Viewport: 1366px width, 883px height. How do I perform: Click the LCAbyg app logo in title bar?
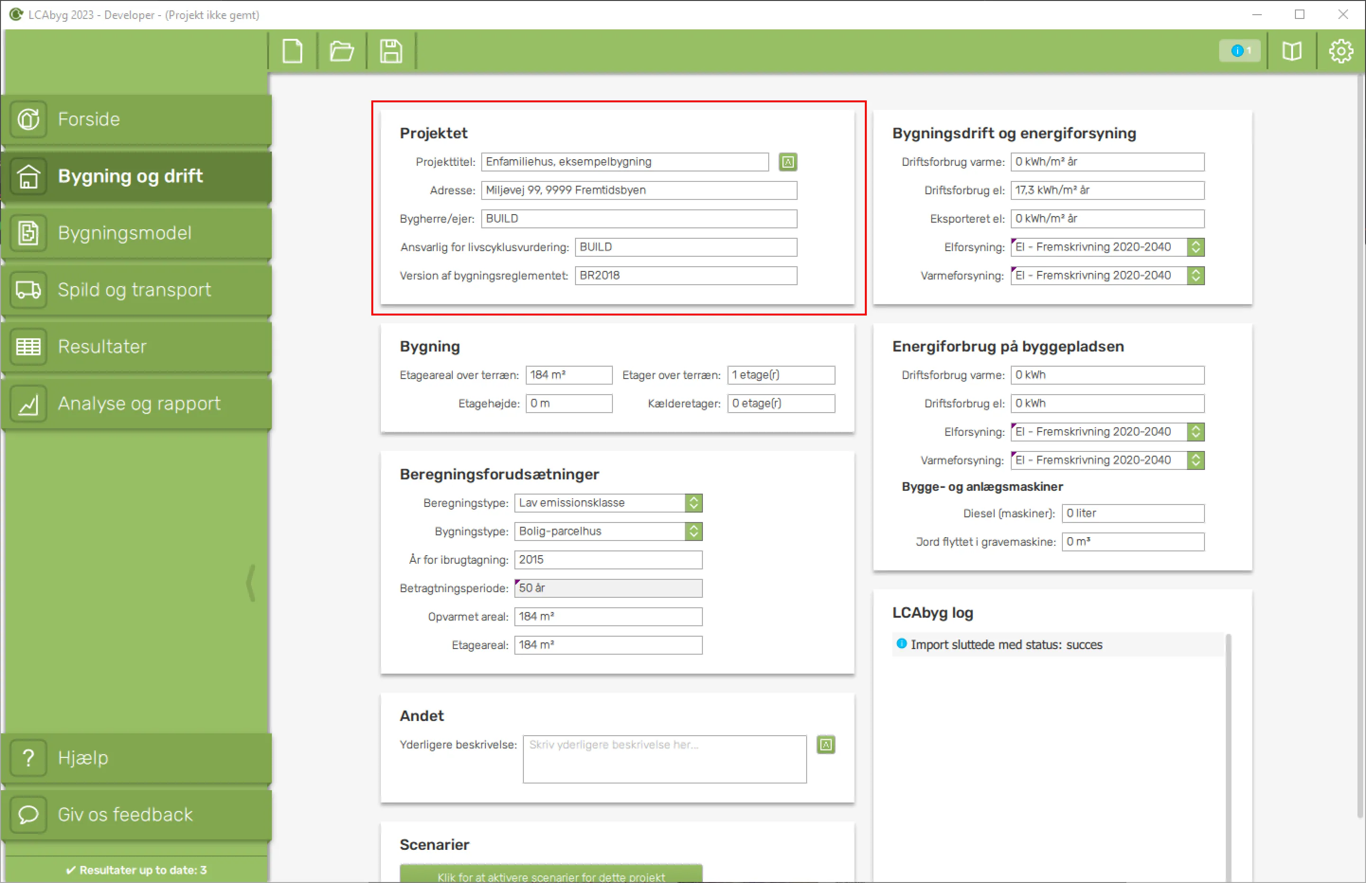[16, 14]
